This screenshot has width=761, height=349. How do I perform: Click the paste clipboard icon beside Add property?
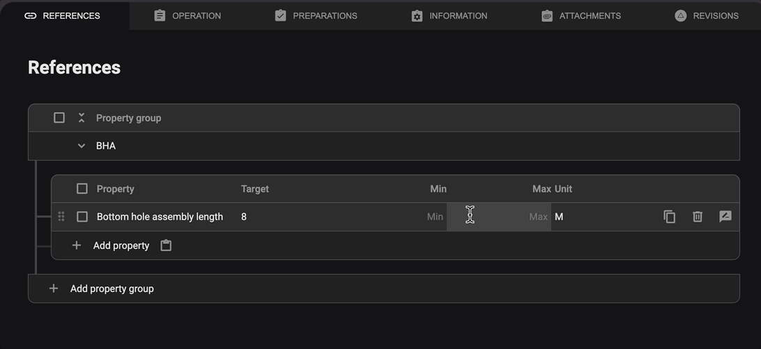click(166, 245)
